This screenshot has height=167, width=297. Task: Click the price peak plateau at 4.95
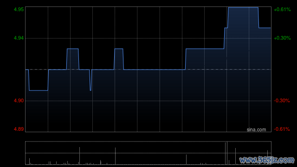coord(243,7)
